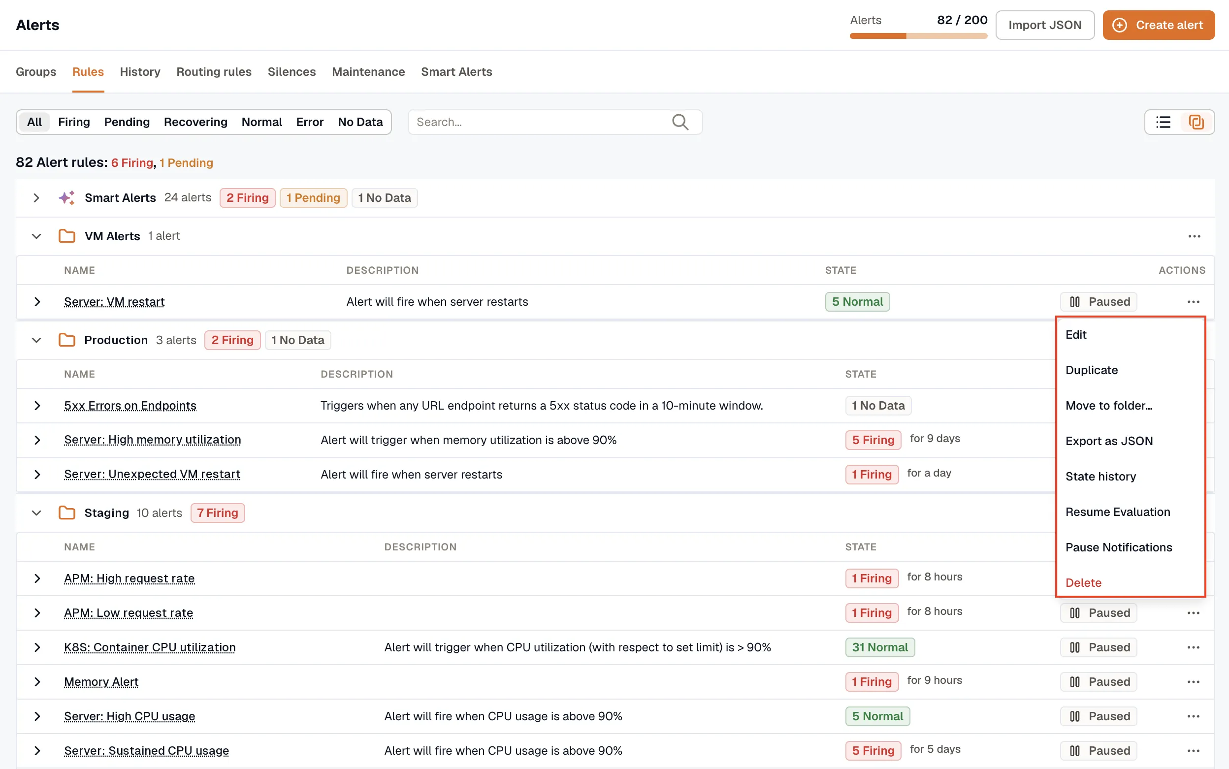Open the Server: Unexpected VM restart link
Screen dimensions: 1229x769
pos(152,474)
